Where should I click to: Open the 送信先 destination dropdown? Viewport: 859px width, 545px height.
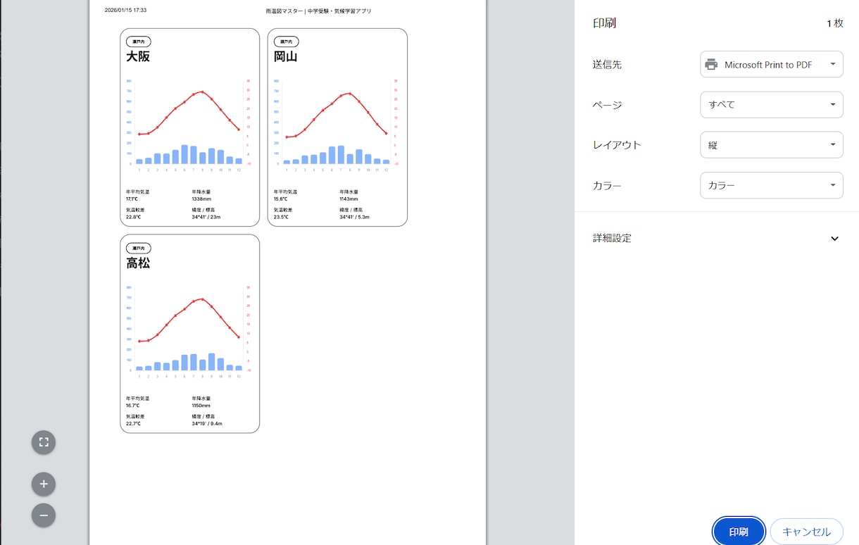(x=772, y=65)
